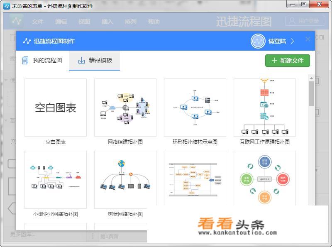Click the 第1页面 page tab in main window
The width and height of the screenshot is (332, 247).
coord(109,236)
